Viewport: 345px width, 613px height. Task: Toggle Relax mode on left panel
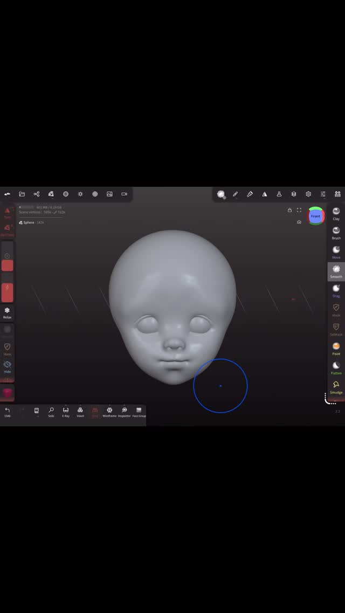point(8,313)
